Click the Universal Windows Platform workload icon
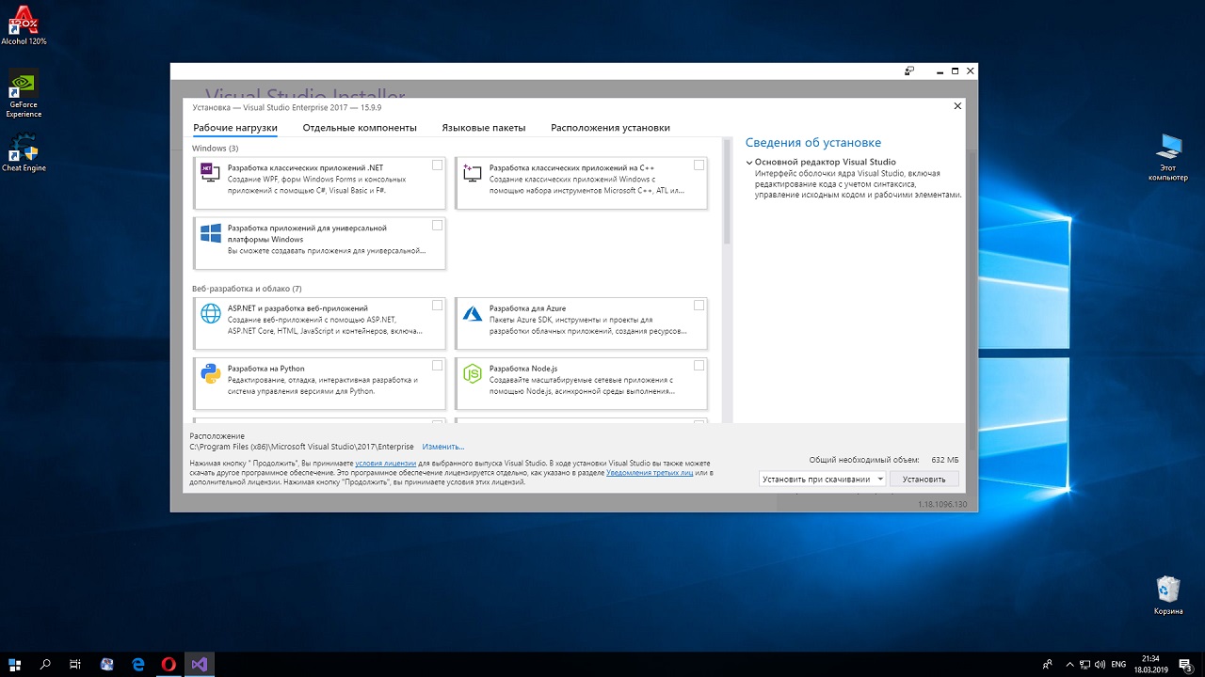Image resolution: width=1205 pixels, height=677 pixels. [x=210, y=233]
